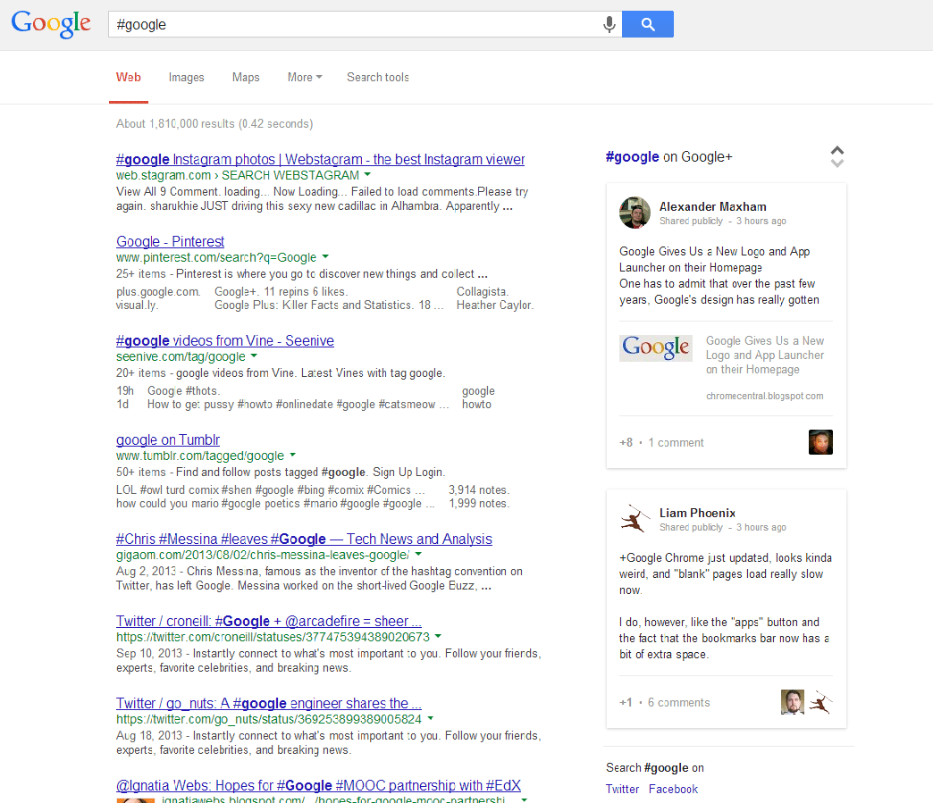933x803 pixels.
Task: Click the Google logo
Action: pos(51,24)
